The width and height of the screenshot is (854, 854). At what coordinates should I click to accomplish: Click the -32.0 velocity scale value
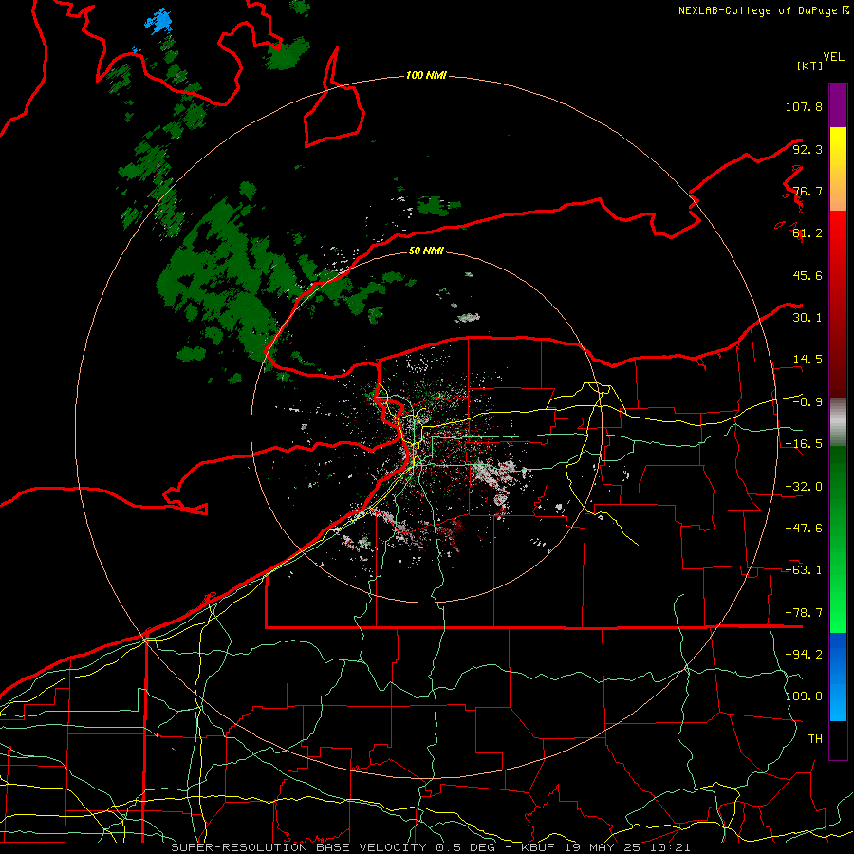click(x=804, y=487)
